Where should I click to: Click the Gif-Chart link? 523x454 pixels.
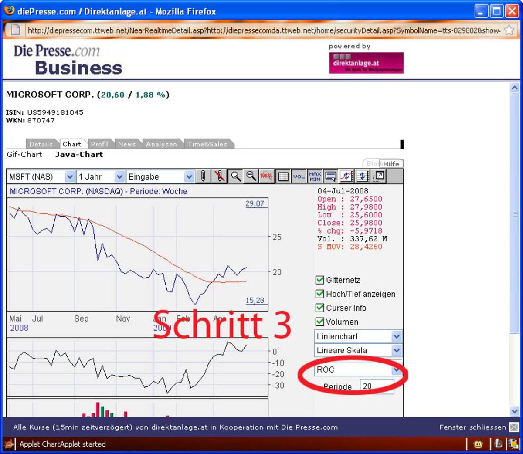click(x=24, y=155)
